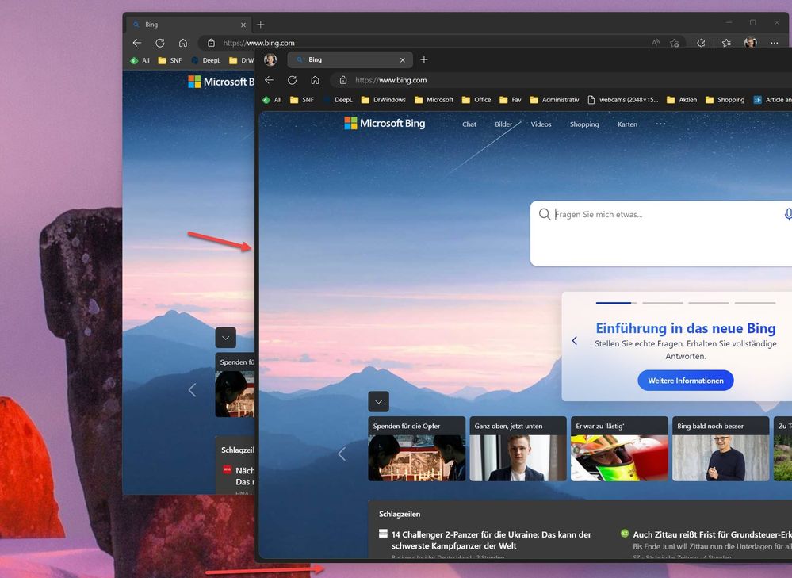
Task: Open 'Er war zu lästig' news card
Action: coord(619,449)
